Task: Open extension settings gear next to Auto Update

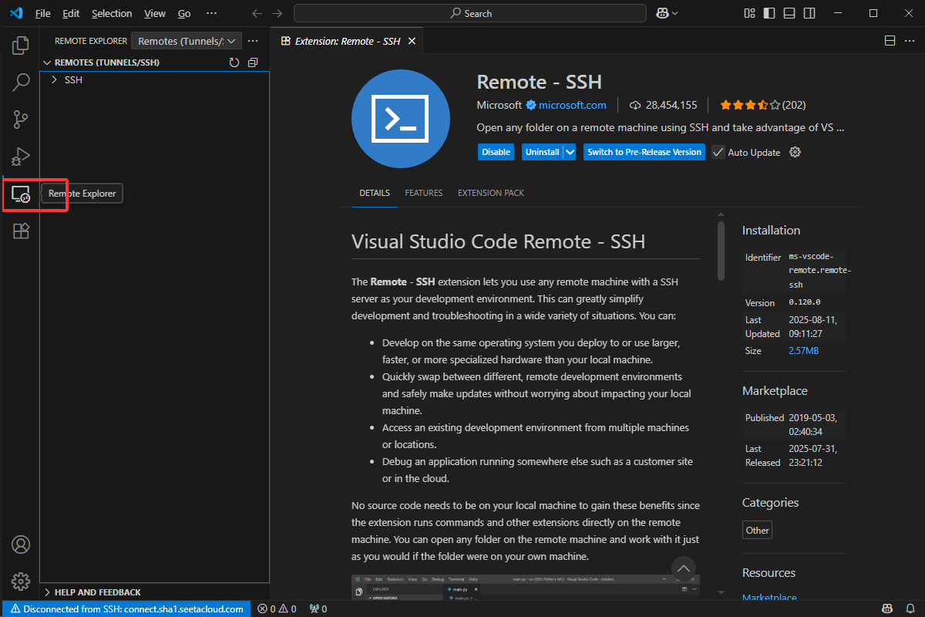Action: tap(795, 152)
